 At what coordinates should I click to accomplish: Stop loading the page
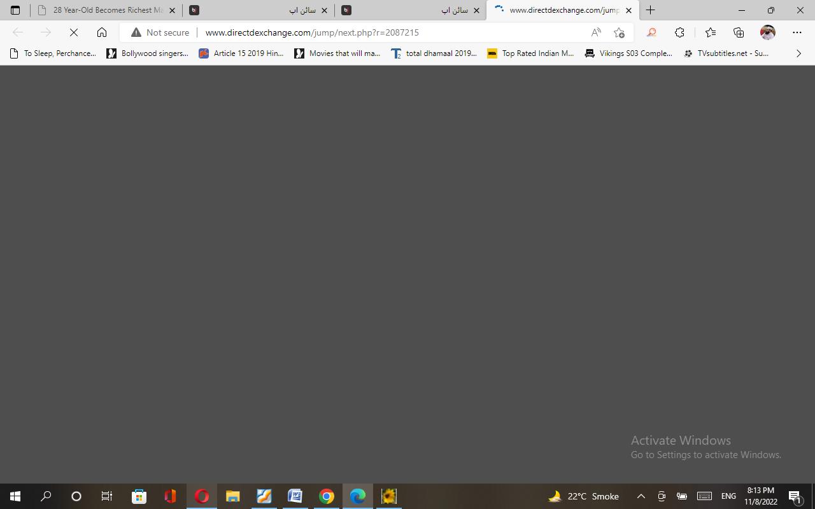pos(74,32)
